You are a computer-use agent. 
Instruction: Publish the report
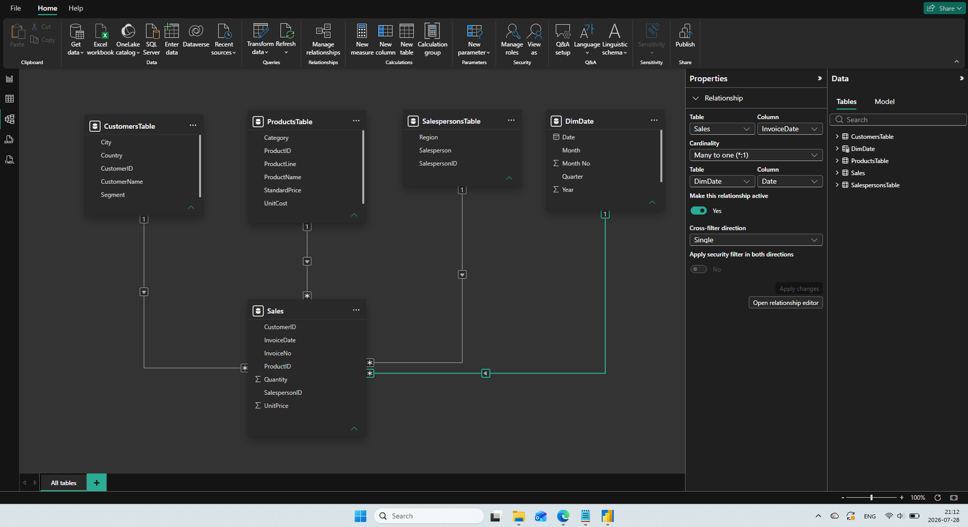point(685,36)
